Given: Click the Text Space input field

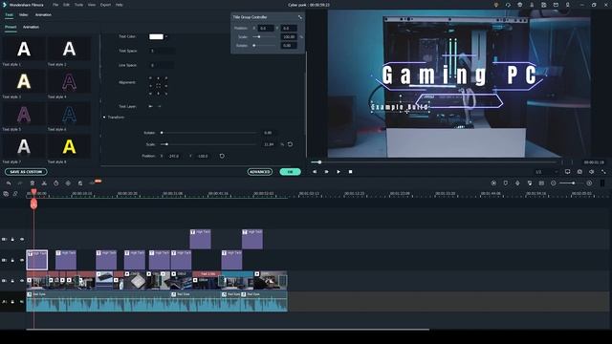Looking at the screenshot, I should click(162, 51).
